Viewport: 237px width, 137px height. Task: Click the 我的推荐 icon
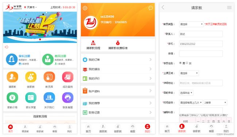85,104
